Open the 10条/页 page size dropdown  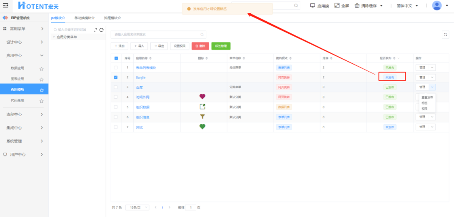(137, 207)
